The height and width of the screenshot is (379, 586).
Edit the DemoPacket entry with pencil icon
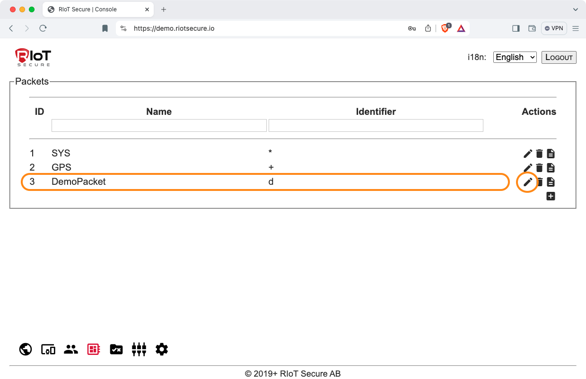[528, 182]
